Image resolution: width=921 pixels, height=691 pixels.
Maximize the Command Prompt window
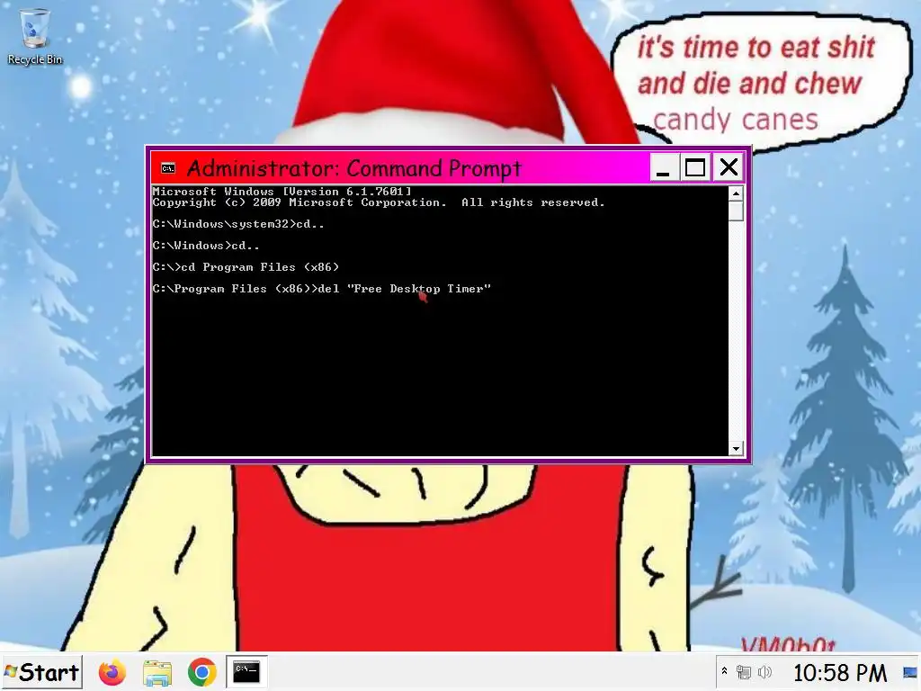point(695,167)
